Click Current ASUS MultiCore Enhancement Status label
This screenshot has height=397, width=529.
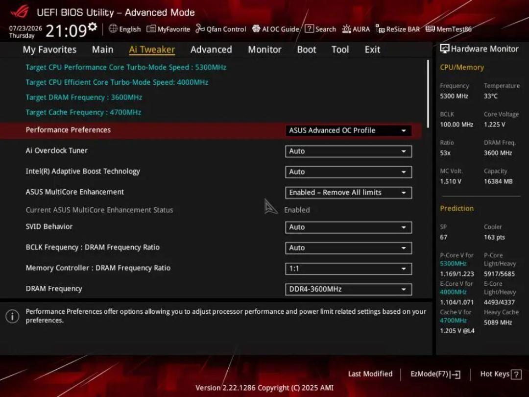tap(99, 210)
